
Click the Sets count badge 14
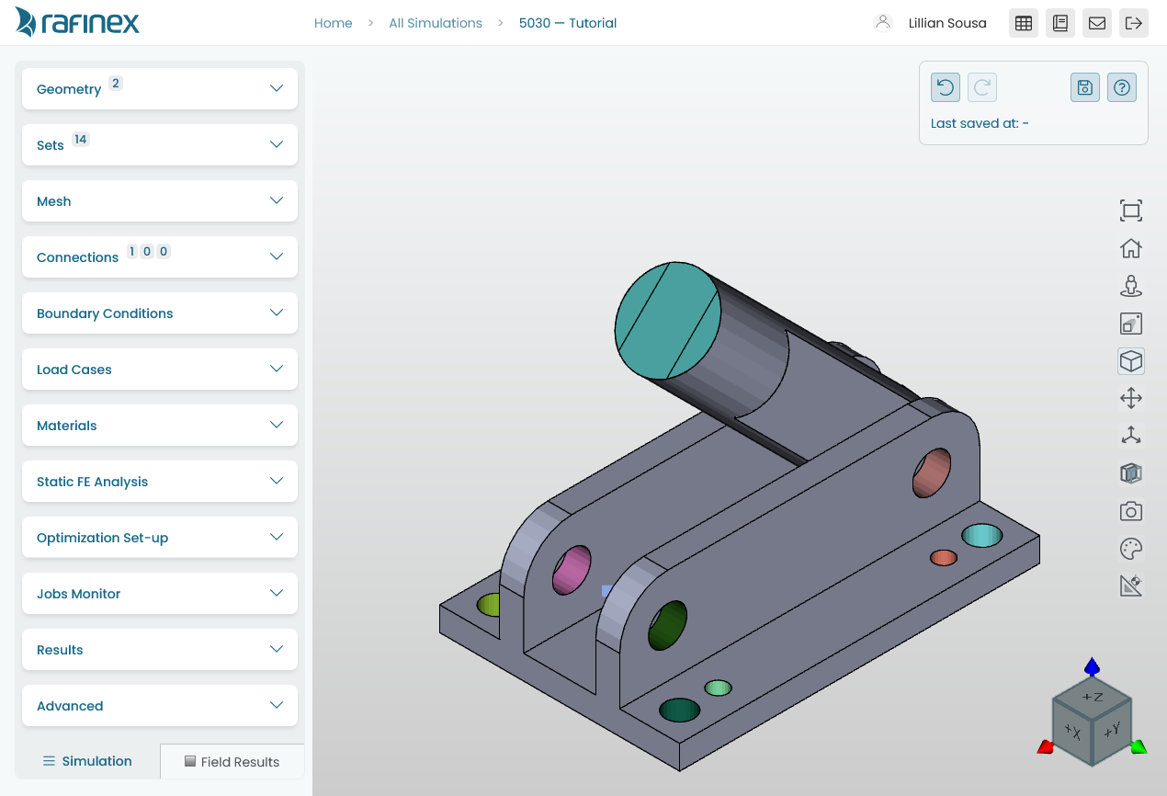point(81,140)
